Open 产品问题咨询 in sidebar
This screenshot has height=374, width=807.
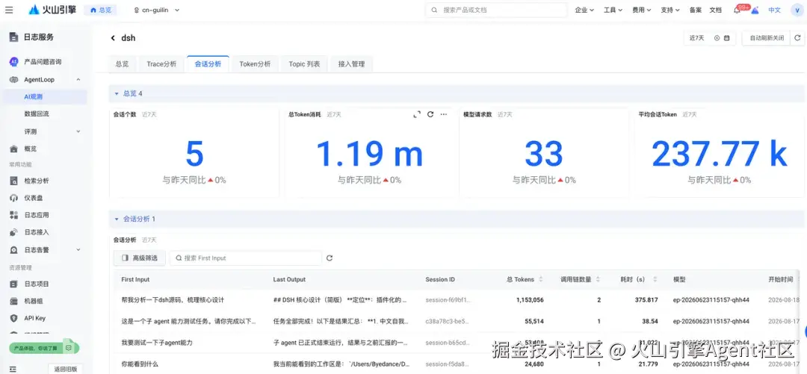coord(43,62)
